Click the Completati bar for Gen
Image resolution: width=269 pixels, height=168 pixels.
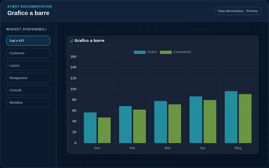click(104, 130)
